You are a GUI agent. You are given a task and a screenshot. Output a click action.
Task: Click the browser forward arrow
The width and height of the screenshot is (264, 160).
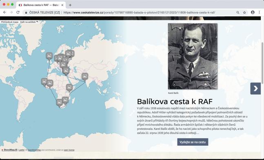coord(11,12)
